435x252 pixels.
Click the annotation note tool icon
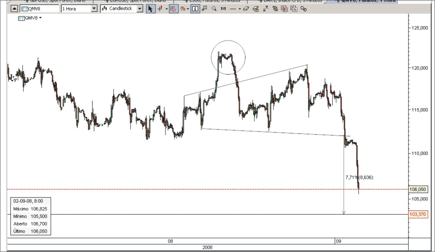pos(204,9)
